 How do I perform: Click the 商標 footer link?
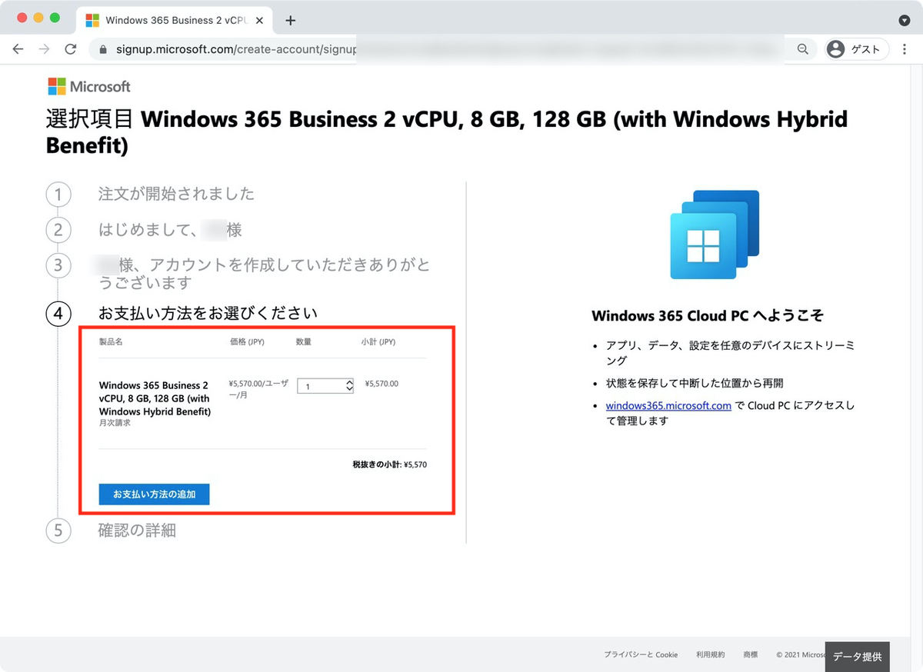(x=750, y=654)
